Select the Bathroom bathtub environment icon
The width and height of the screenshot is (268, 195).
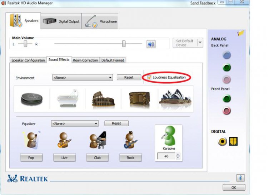(x=68, y=98)
